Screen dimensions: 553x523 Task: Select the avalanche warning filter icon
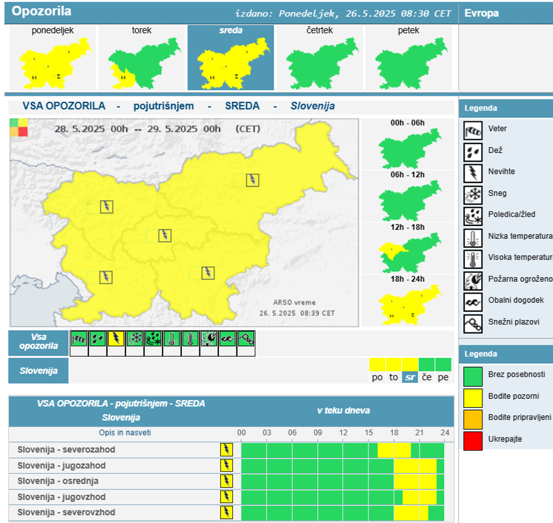[246, 339]
